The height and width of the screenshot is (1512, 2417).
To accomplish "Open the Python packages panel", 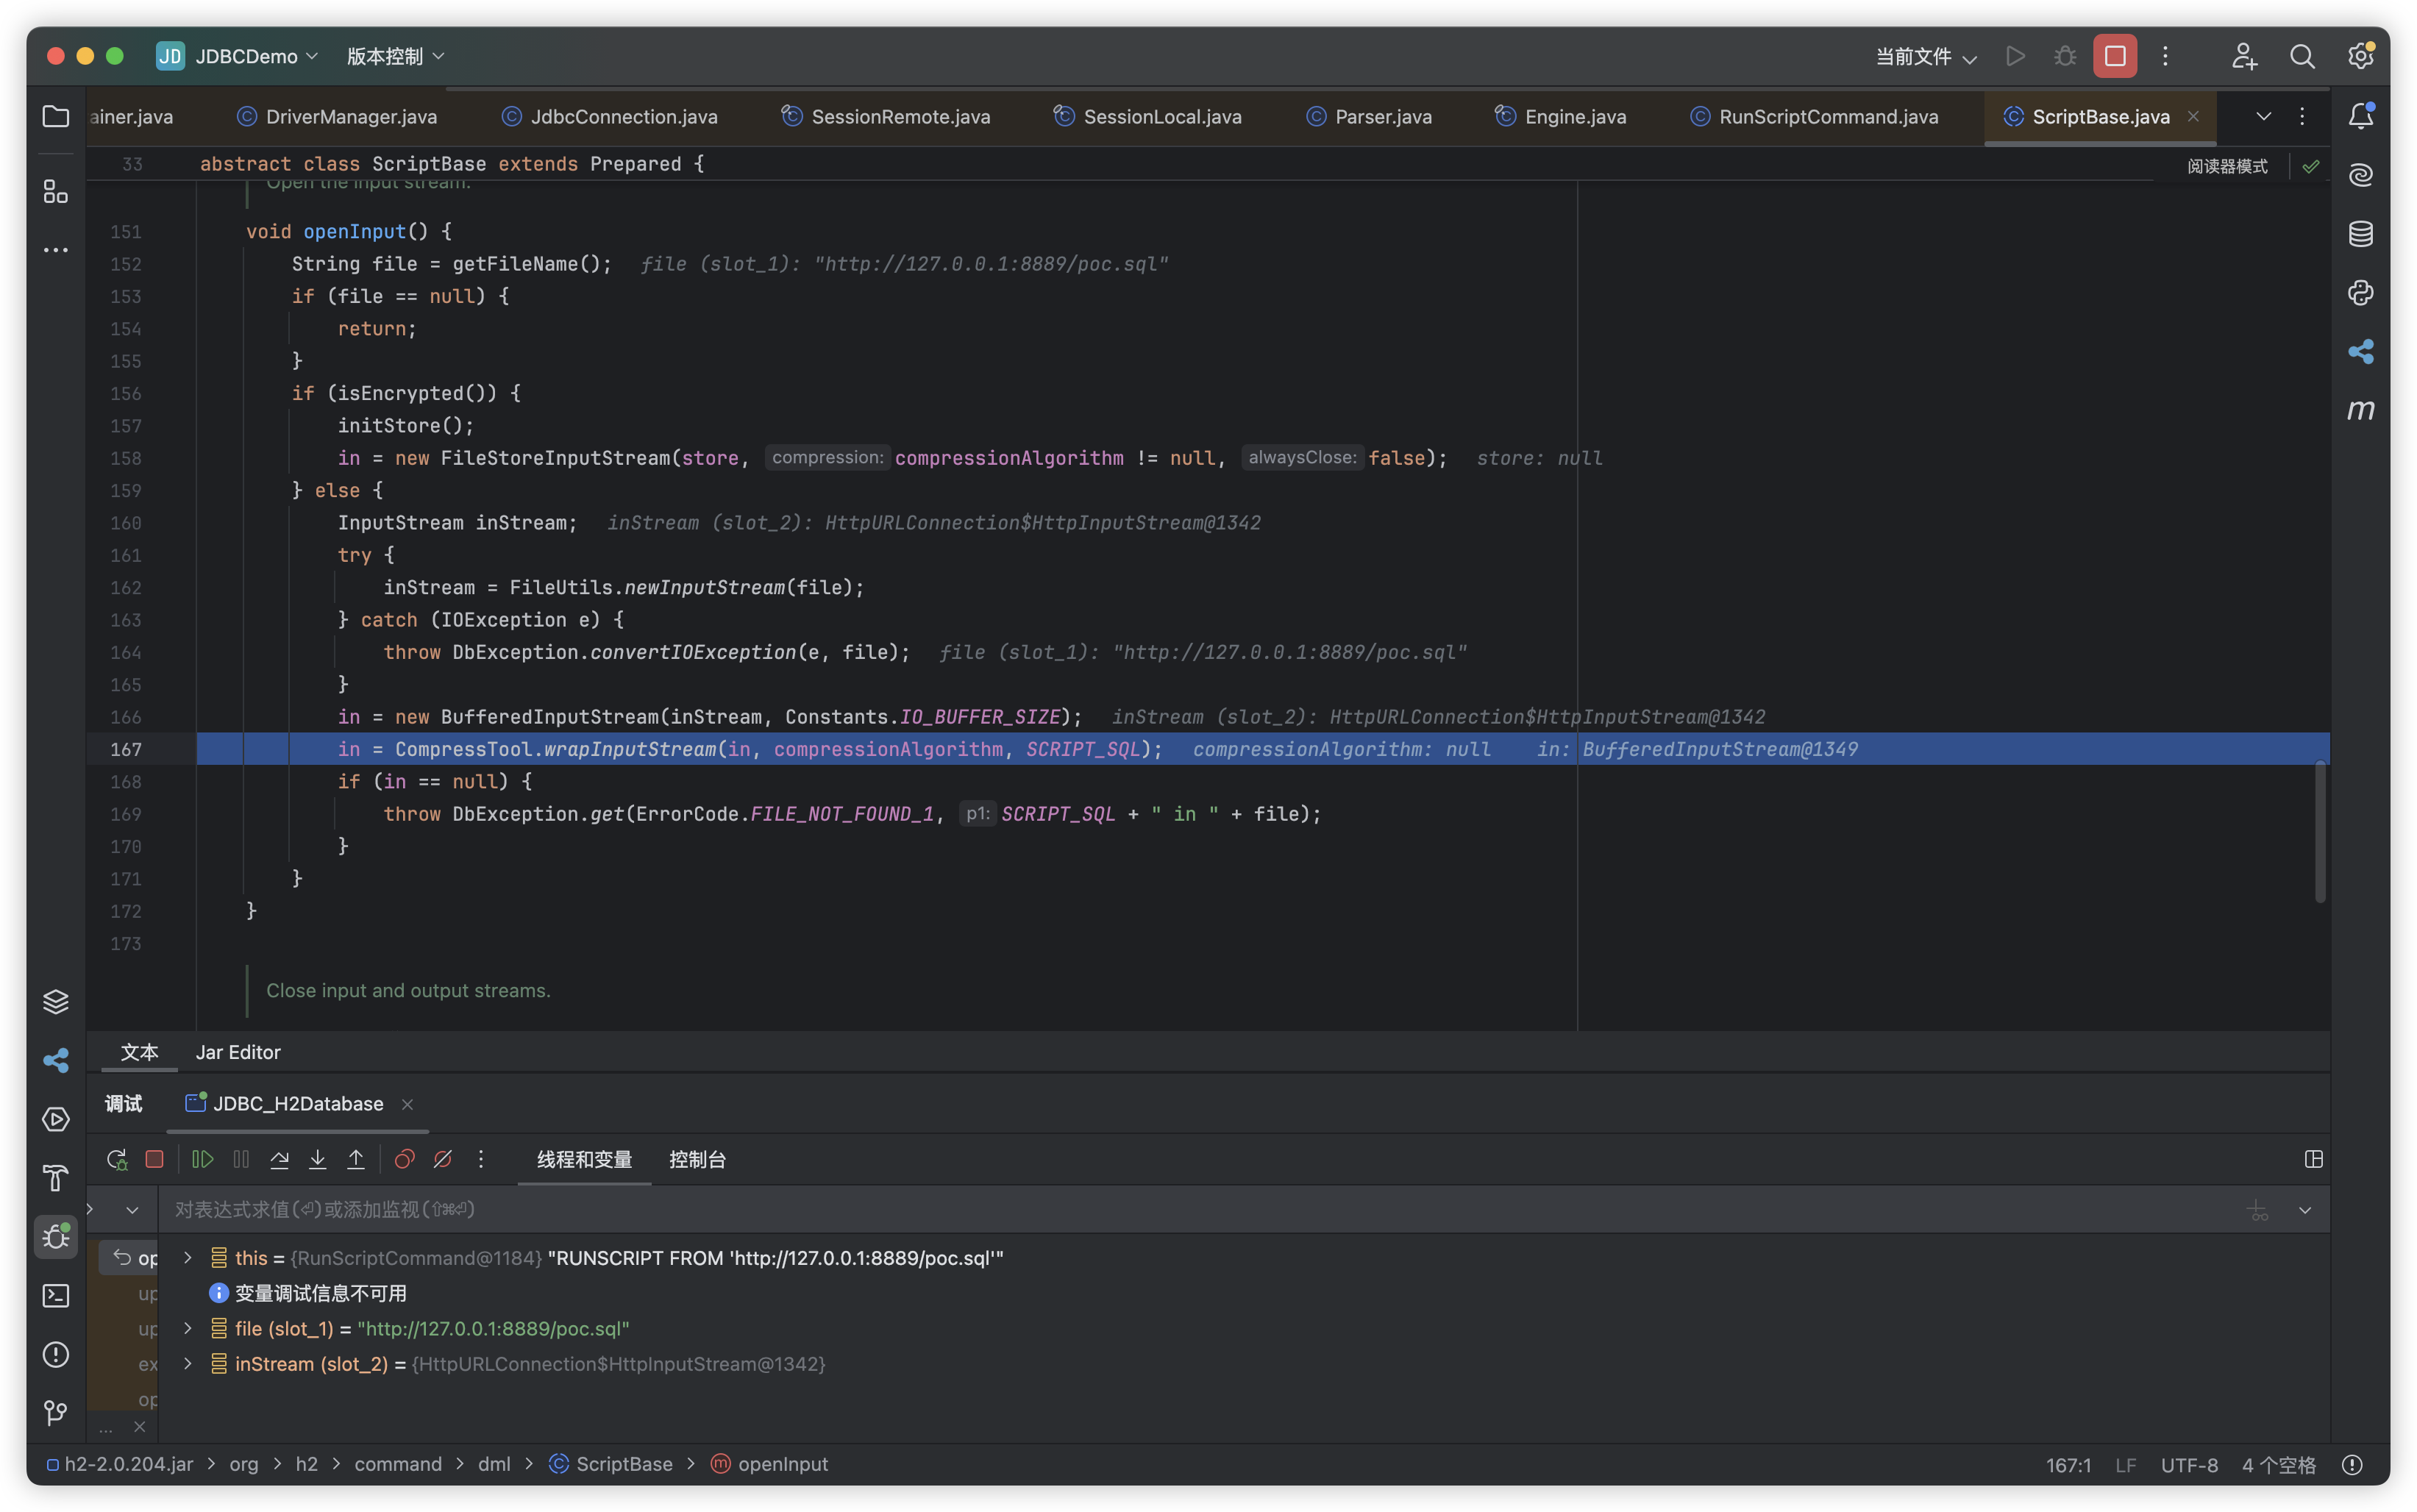I will pyautogui.click(x=2361, y=293).
